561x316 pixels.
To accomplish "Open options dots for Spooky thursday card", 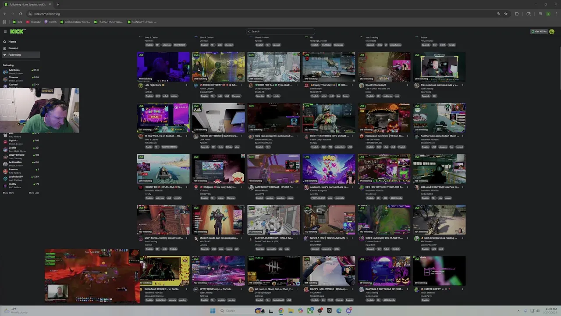I will (x=408, y=85).
